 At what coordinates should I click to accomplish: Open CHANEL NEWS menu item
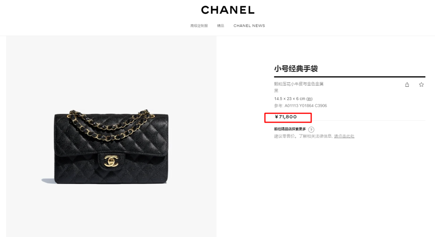(x=249, y=26)
